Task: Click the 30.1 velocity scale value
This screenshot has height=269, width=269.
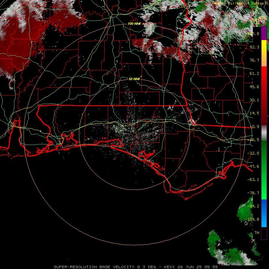Action: coord(254,100)
